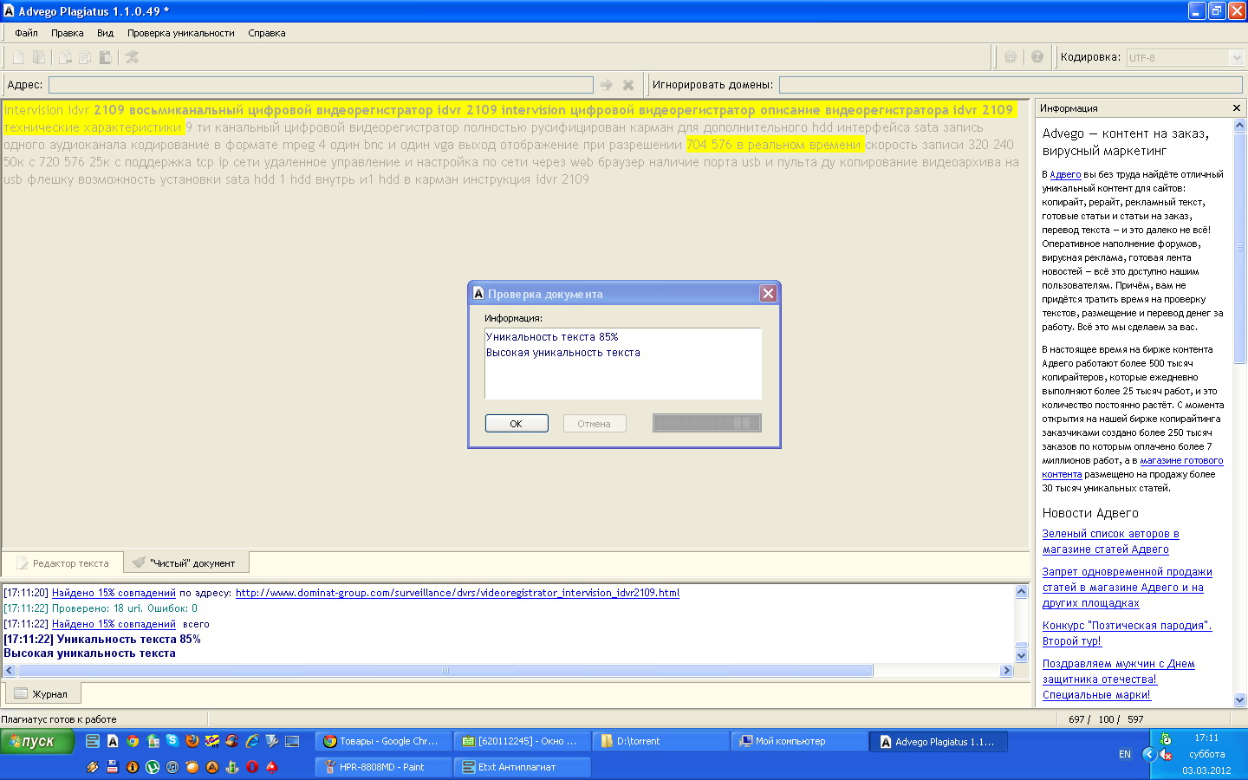The height and width of the screenshot is (780, 1248).
Task: Switch to Редактор текста tab
Action: coord(62,563)
